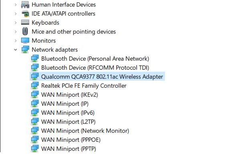
Task: Click the Keyboards category icon
Action: coord(25,22)
